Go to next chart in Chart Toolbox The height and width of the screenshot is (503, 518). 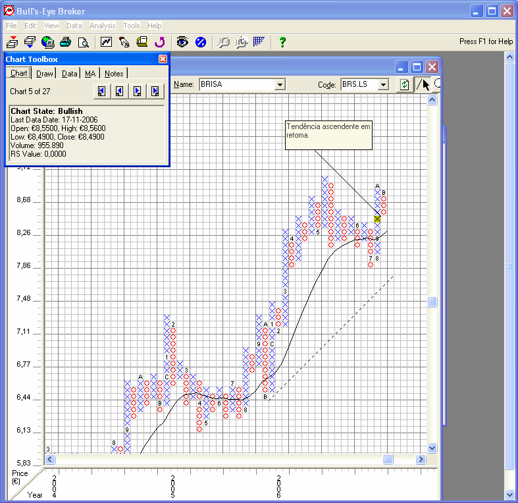pyautogui.click(x=138, y=92)
